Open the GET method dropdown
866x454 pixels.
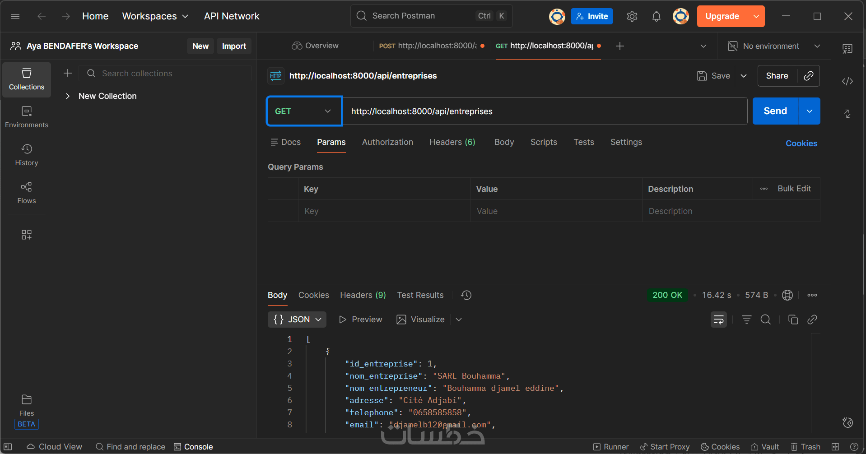click(304, 111)
